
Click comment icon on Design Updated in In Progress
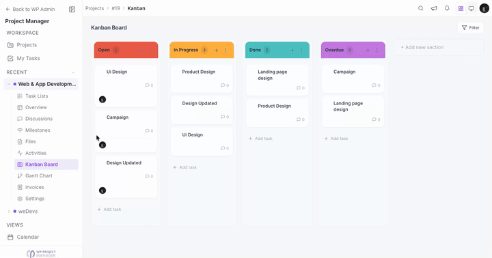click(x=223, y=117)
